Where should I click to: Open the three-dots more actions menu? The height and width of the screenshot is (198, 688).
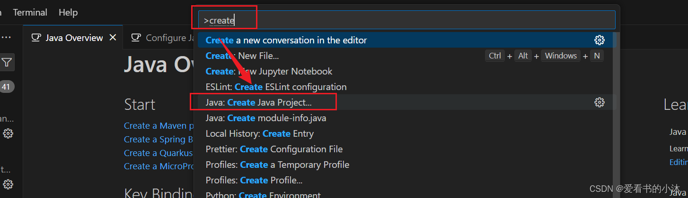pyautogui.click(x=6, y=38)
